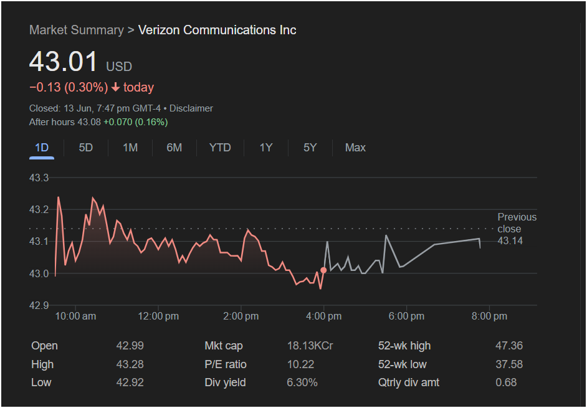Viewport: 587px width, 408px height.
Task: Click the USD currency label
Action: click(x=119, y=67)
